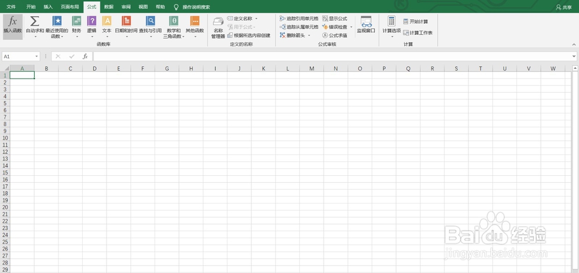Open the Watch Window (监视窗口)
This screenshot has height=273, width=579.
point(366,24)
